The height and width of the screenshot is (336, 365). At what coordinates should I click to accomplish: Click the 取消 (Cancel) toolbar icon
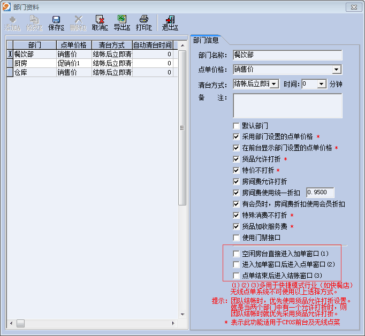99,22
